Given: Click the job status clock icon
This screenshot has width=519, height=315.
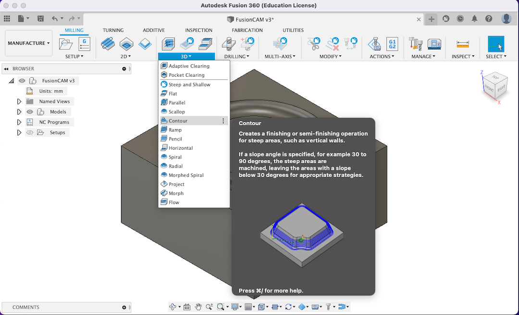Looking at the screenshot, I should point(460,19).
